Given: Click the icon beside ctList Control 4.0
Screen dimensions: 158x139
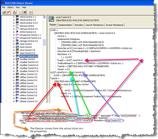Looking at the screenshot, I should [x=17, y=50].
